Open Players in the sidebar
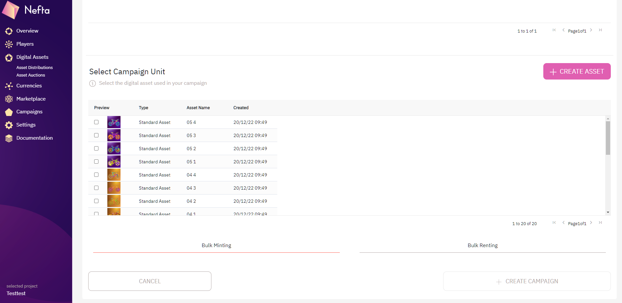 pyautogui.click(x=25, y=44)
